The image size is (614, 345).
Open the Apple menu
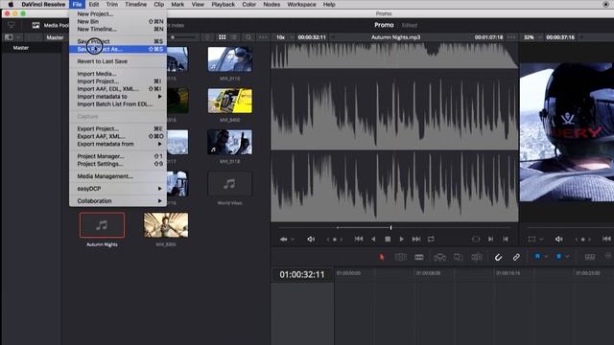click(x=11, y=4)
